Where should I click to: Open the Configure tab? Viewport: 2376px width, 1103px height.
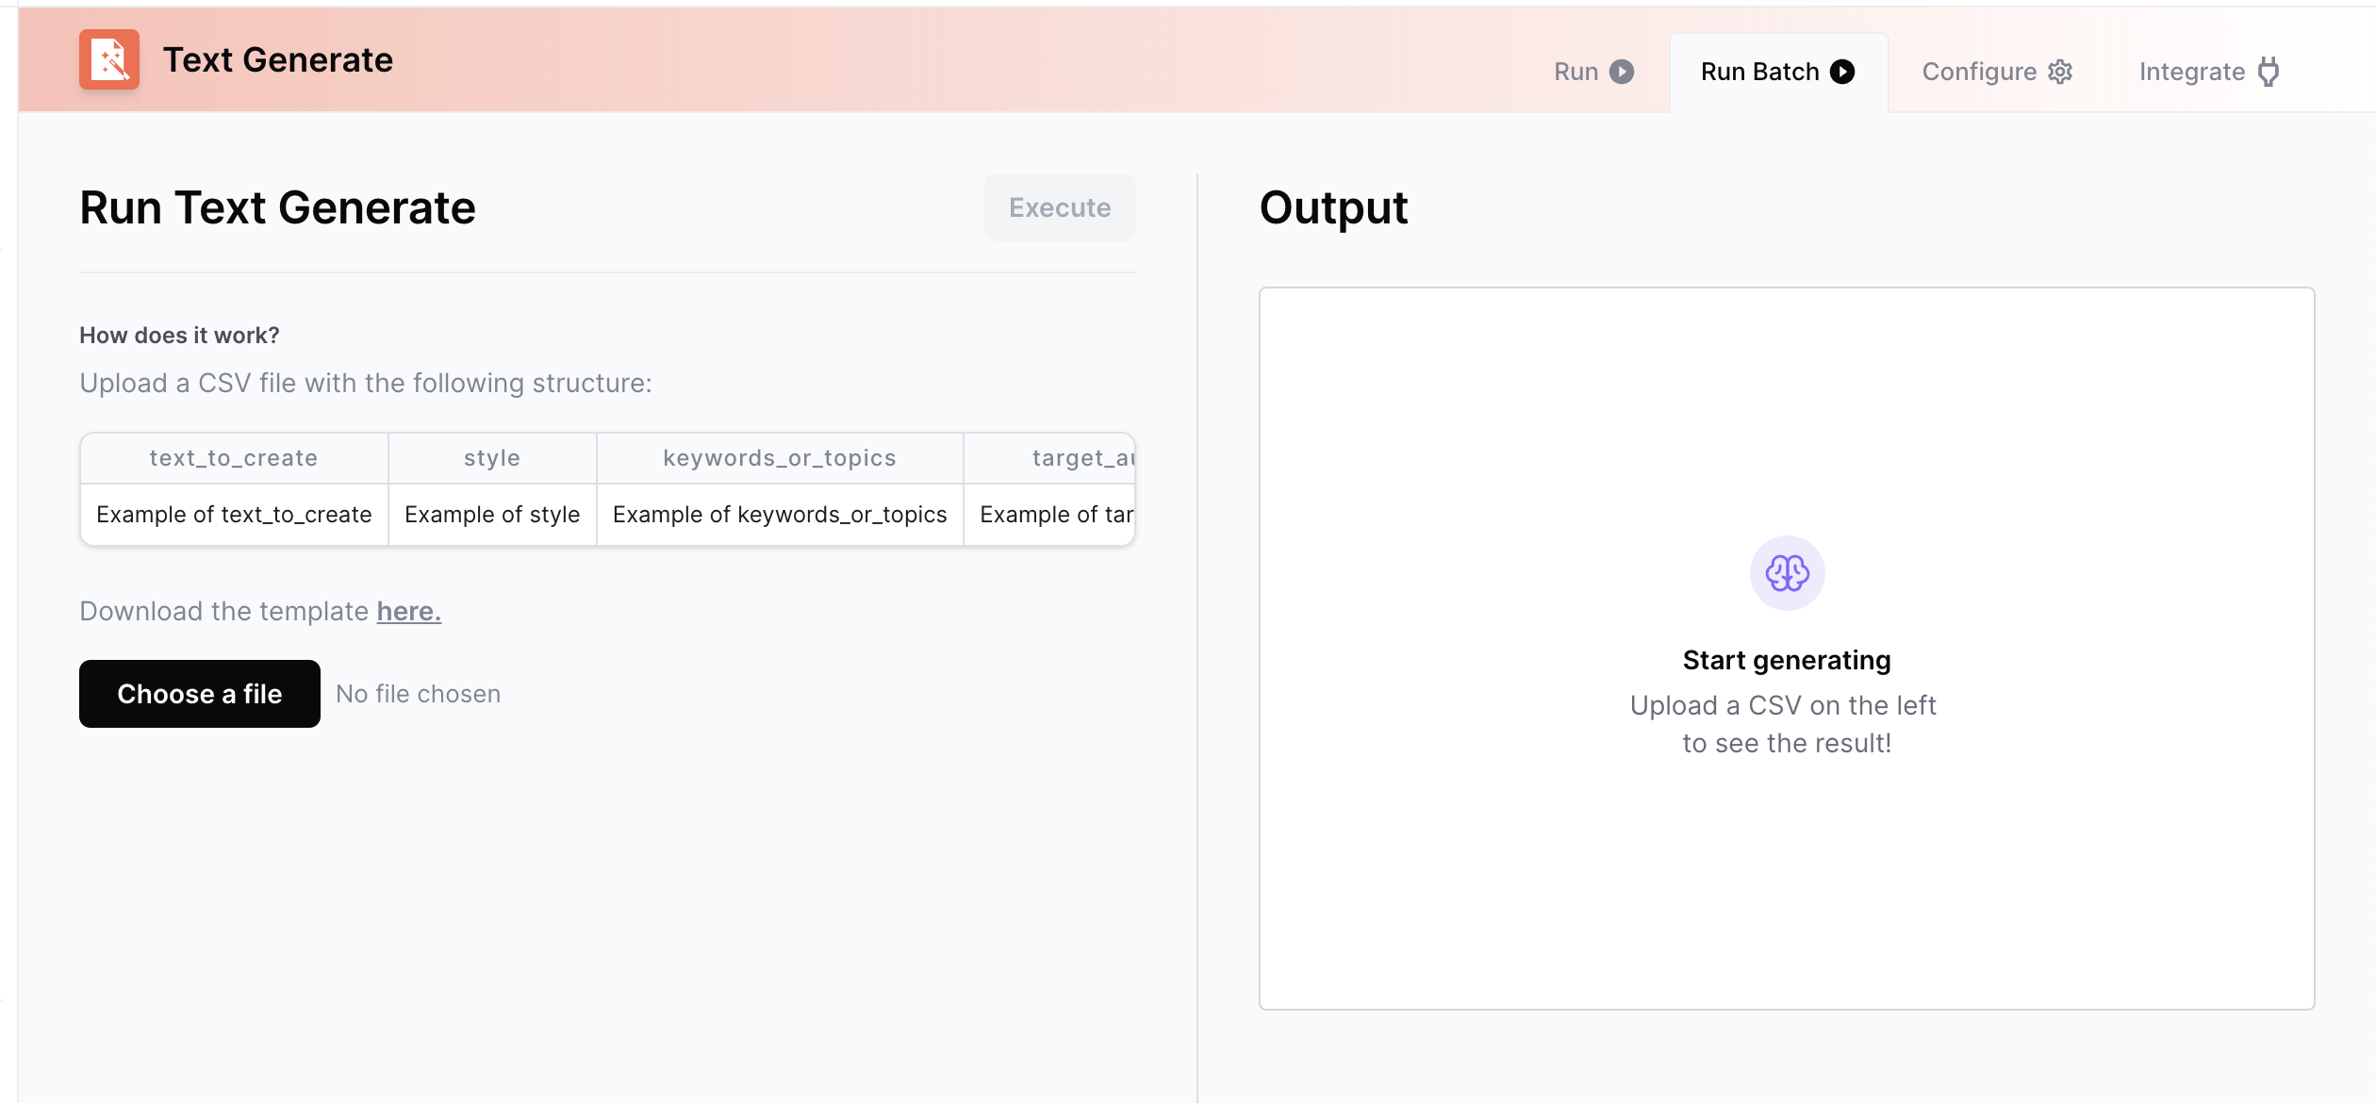click(x=1979, y=72)
